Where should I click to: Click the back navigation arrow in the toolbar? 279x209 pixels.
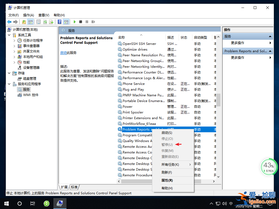[9, 22]
